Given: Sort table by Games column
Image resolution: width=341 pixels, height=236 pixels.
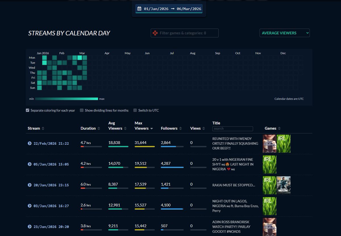Looking at the screenshot, I should point(273,128).
